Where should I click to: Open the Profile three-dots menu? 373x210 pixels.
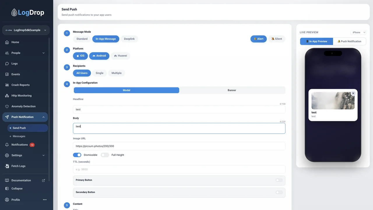point(45,200)
